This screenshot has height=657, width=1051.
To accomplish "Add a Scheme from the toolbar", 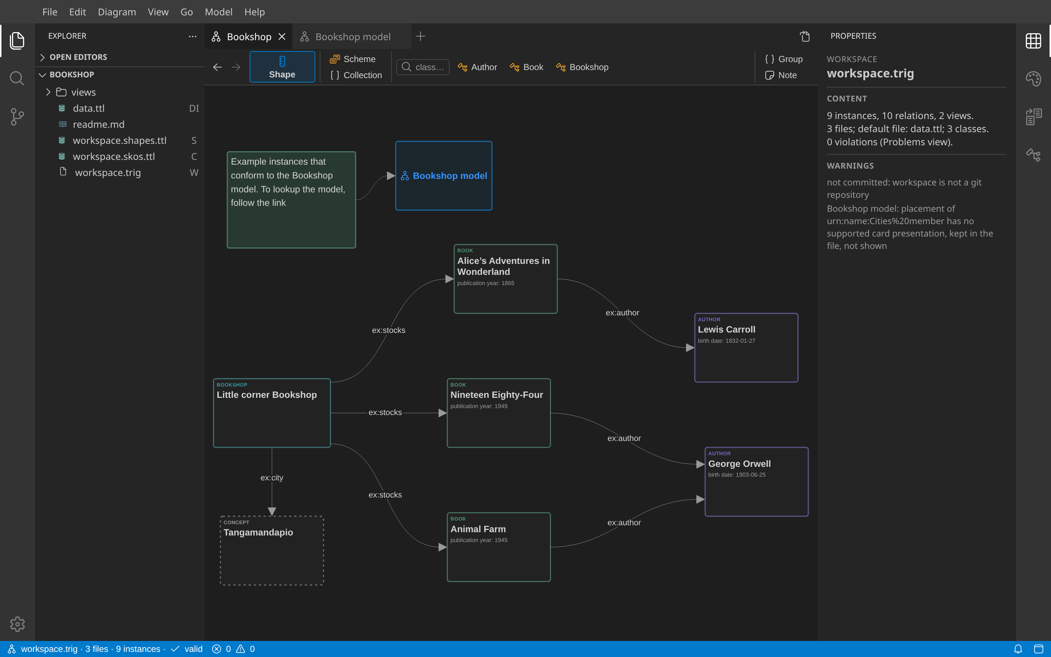I will pyautogui.click(x=353, y=59).
